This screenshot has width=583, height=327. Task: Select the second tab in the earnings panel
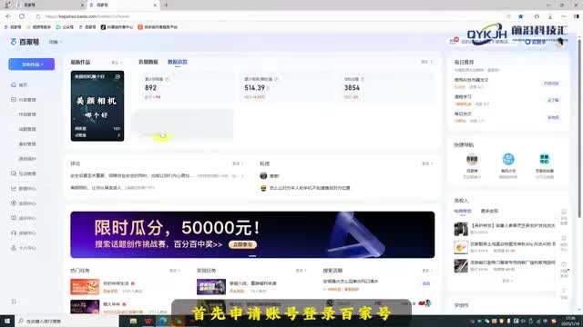489,211
